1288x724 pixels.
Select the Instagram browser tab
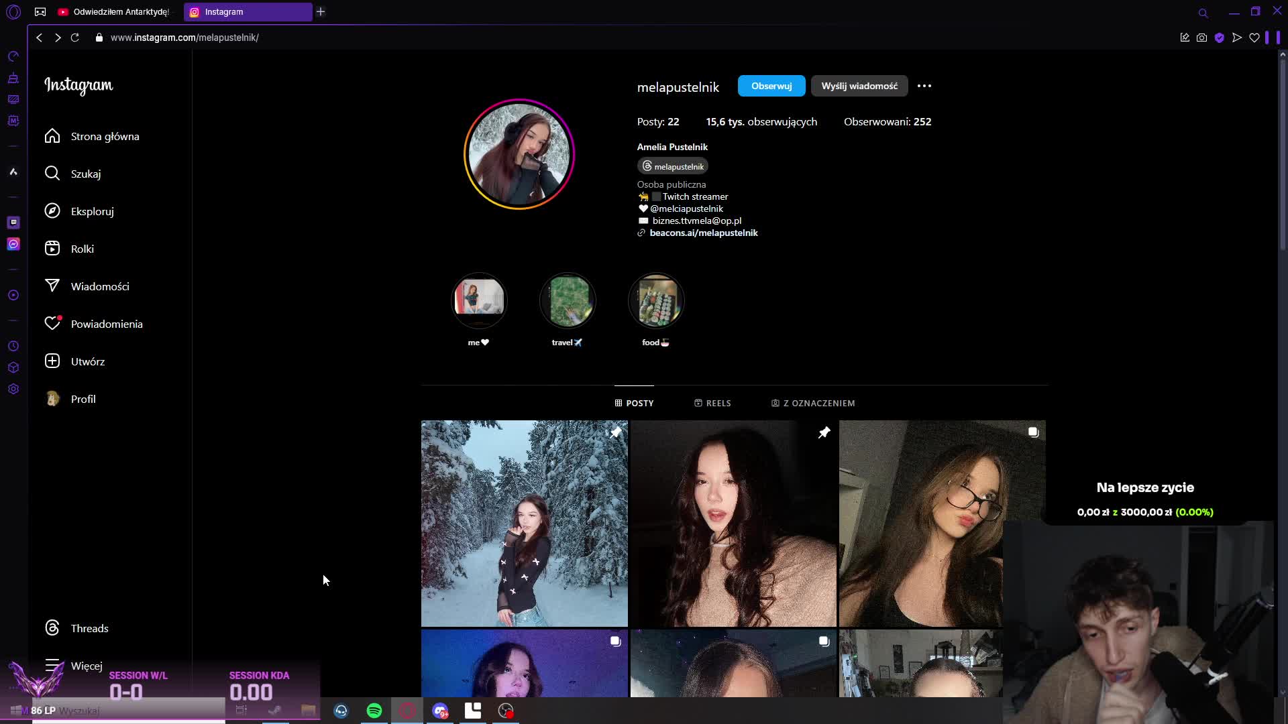[x=248, y=11]
